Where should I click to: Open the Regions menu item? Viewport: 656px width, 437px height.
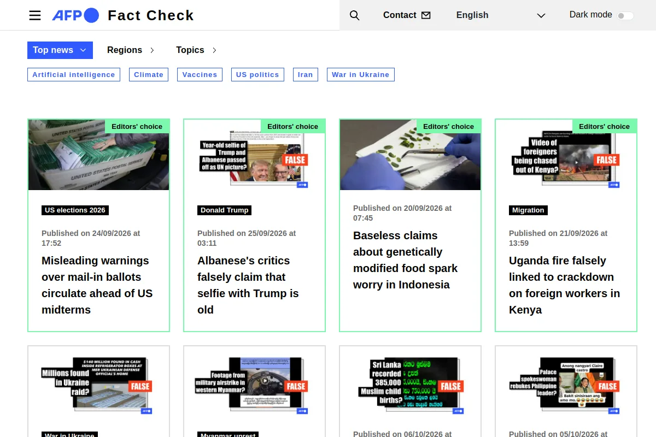[125, 50]
